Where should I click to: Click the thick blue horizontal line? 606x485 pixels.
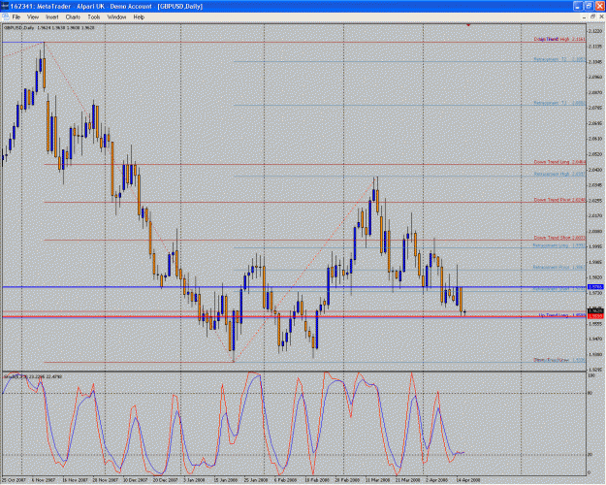(x=295, y=287)
